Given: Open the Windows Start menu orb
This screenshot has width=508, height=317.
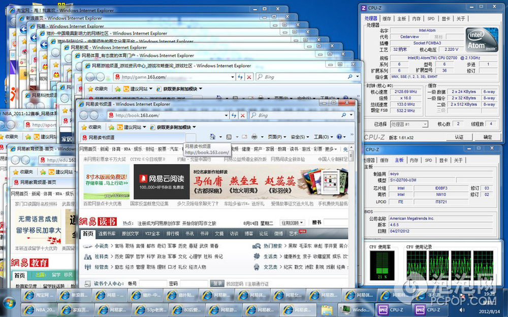Looking at the screenshot, I should tap(9, 303).
